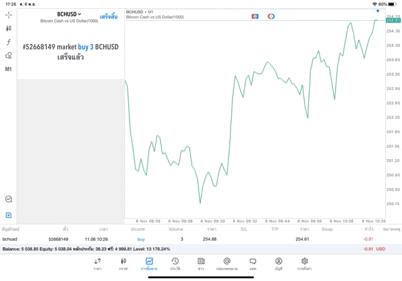402x281 pixels.
Task: Click the -0.81 profit in position row
Action: 368,239
